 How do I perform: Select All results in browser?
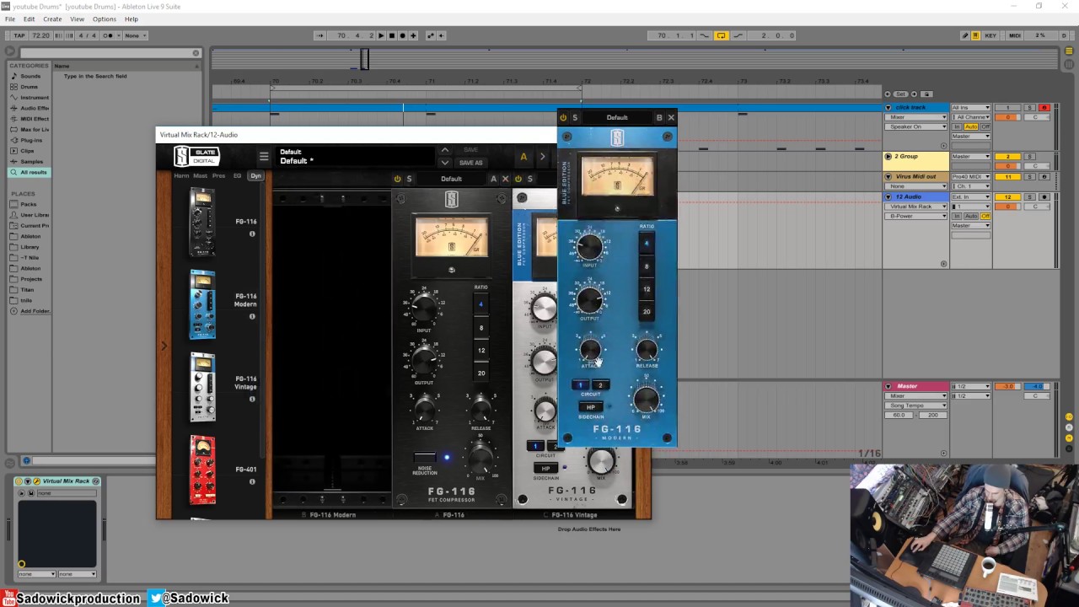[x=30, y=172]
